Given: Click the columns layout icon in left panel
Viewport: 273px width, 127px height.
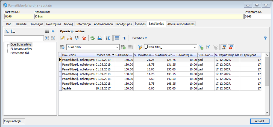Looking at the screenshot, I should pyautogui.click(x=47, y=31).
